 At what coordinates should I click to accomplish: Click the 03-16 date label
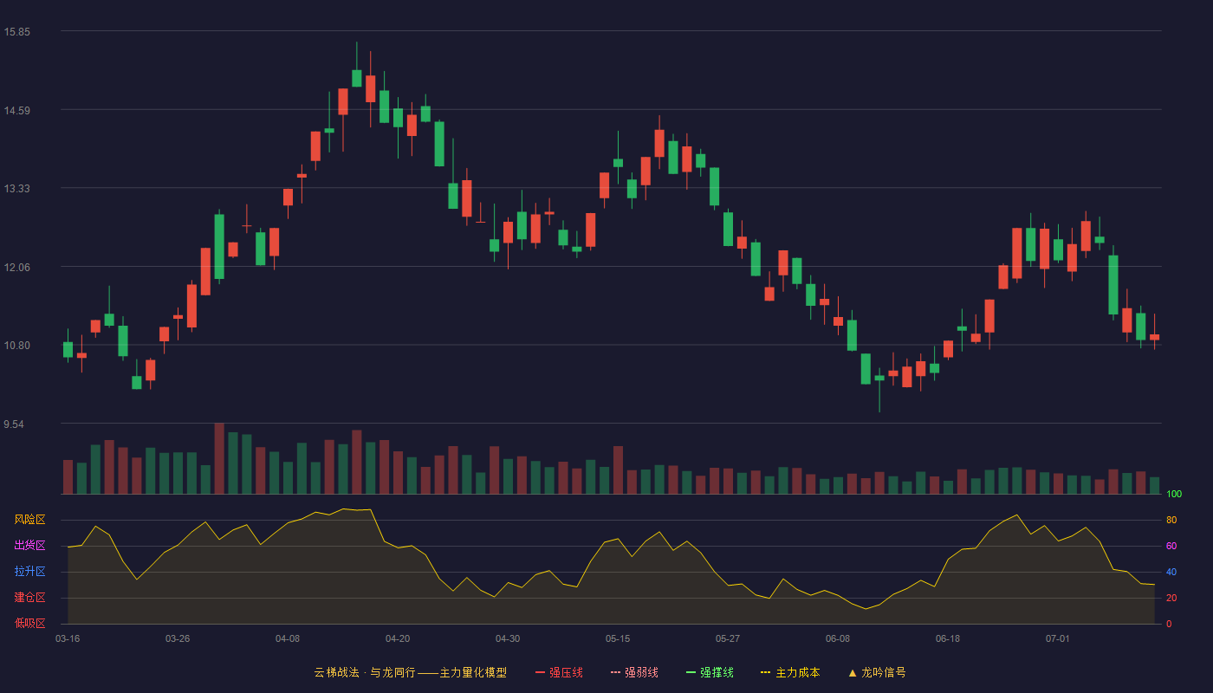click(68, 638)
